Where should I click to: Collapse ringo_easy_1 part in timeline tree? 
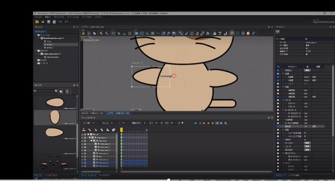[x=90, y=138]
